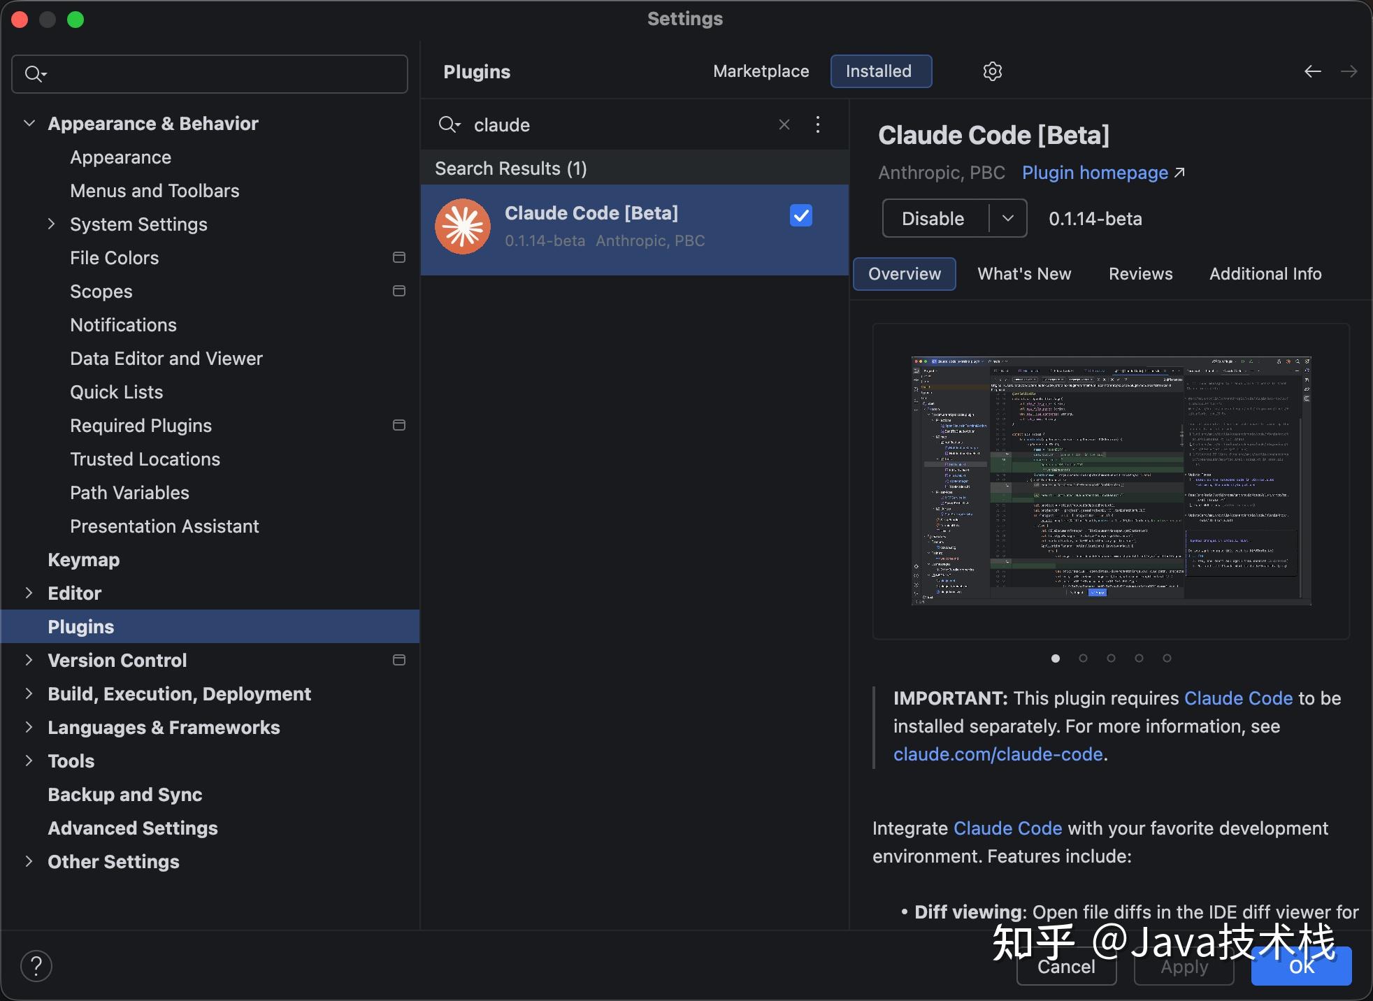Select the last screenshot carousel dot
This screenshot has height=1001, width=1373.
(x=1167, y=658)
